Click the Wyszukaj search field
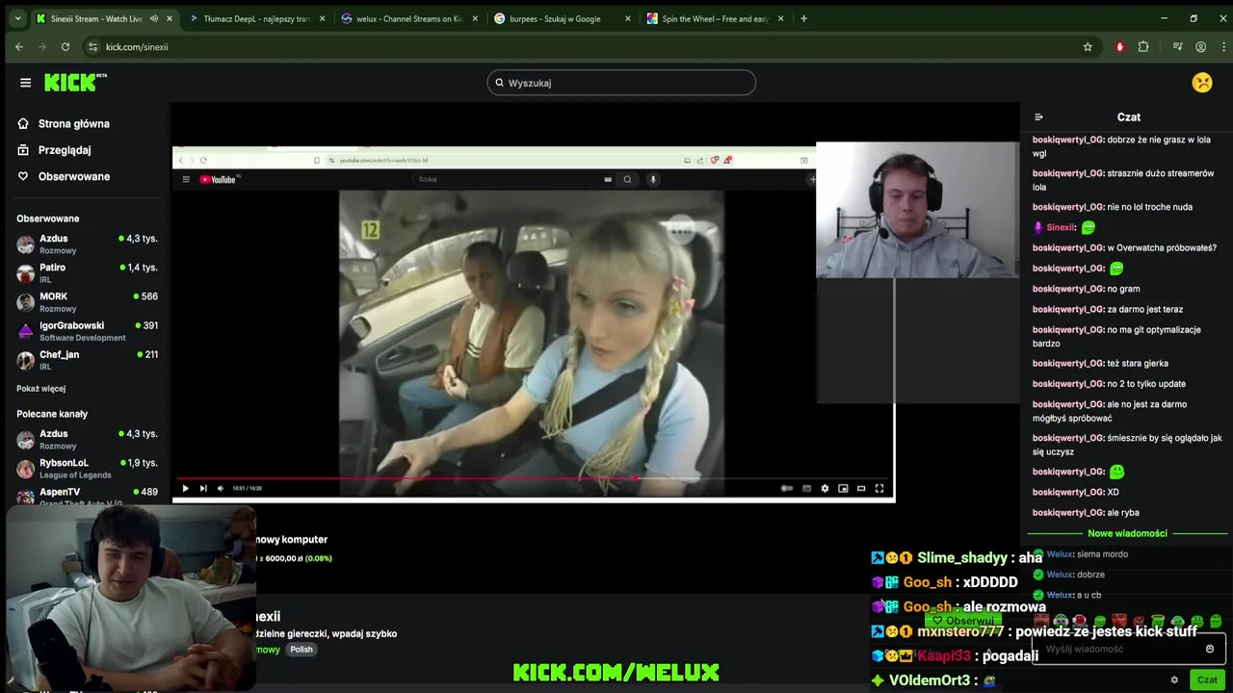Viewport: 1233px width, 693px height. tap(621, 83)
